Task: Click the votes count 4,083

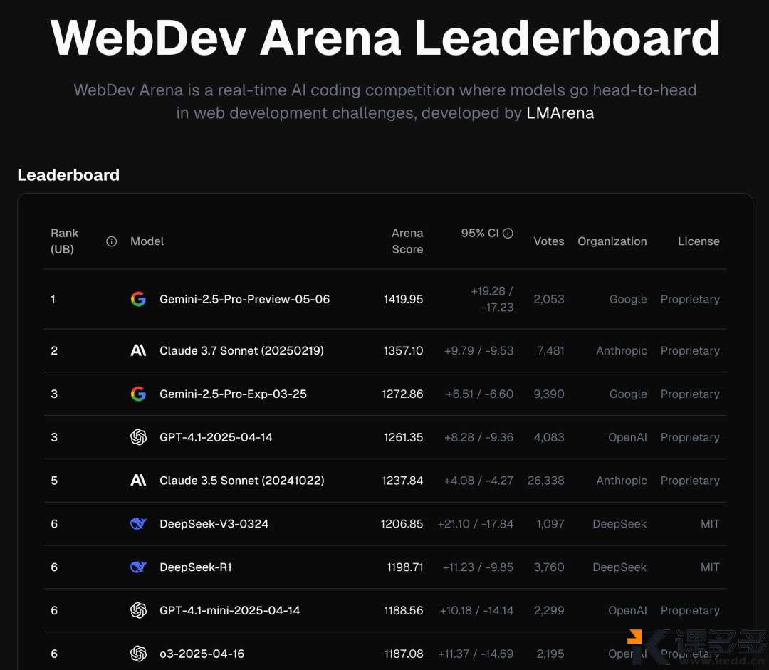Action: (x=549, y=437)
